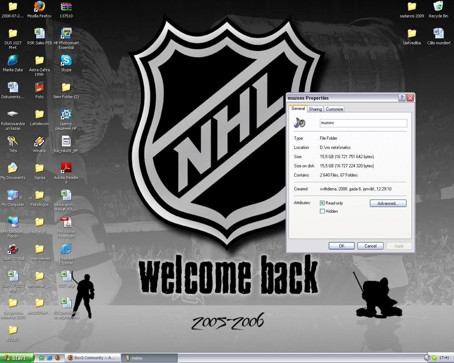Screen dimensions: 454x363
Task: Select the My Network Places icon
Action: (x=13, y=227)
